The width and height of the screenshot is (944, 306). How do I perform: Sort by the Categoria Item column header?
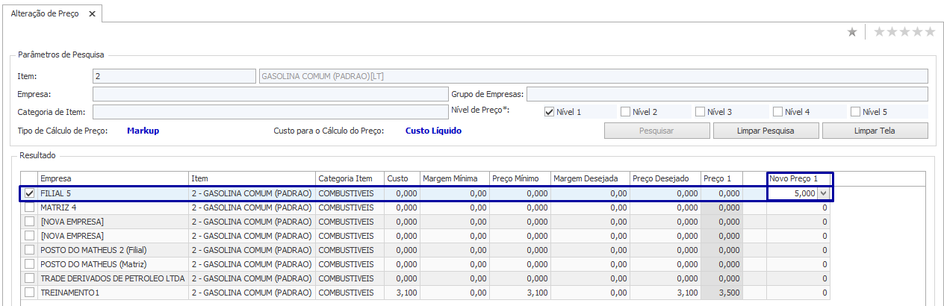click(x=350, y=179)
